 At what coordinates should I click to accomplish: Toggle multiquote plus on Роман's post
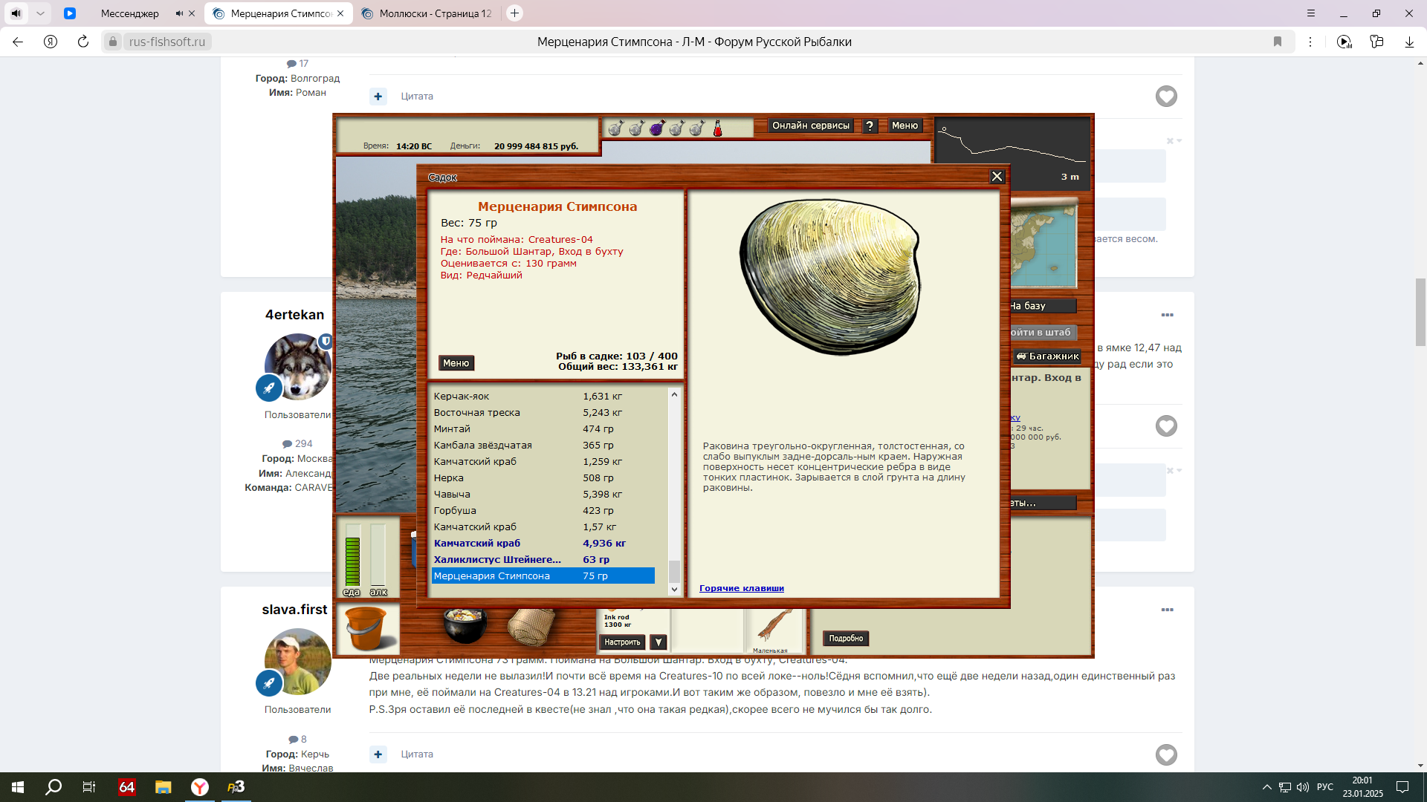point(378,96)
